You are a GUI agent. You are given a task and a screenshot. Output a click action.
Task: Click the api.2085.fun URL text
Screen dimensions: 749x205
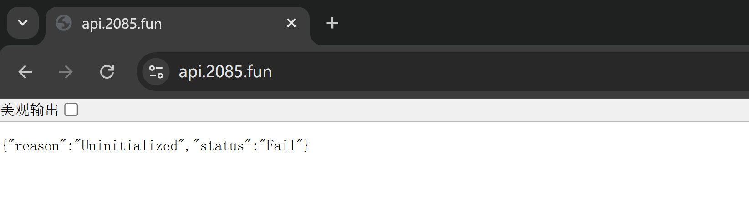point(225,72)
